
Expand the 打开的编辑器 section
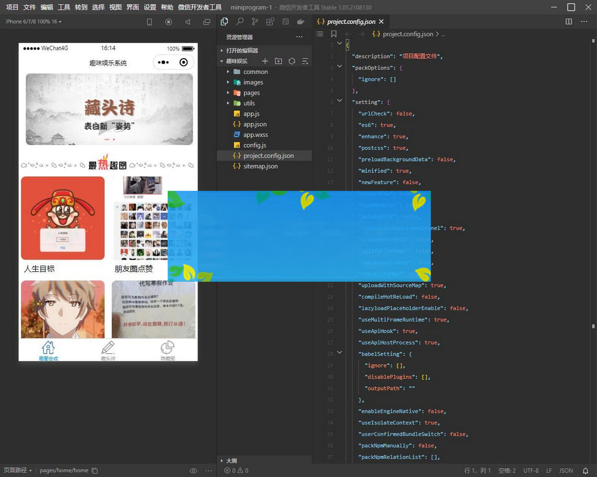point(242,51)
